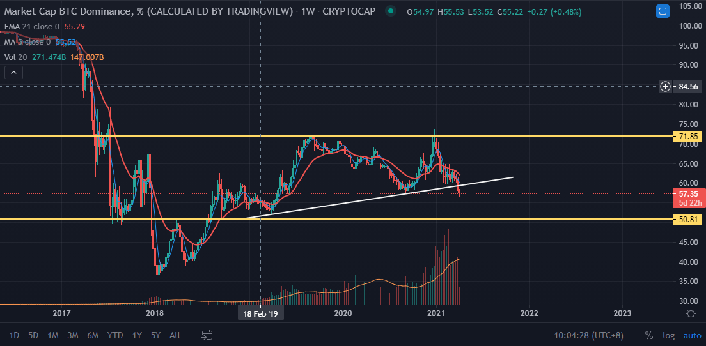
Task: Open chart settings gear icon
Action: tap(690, 313)
